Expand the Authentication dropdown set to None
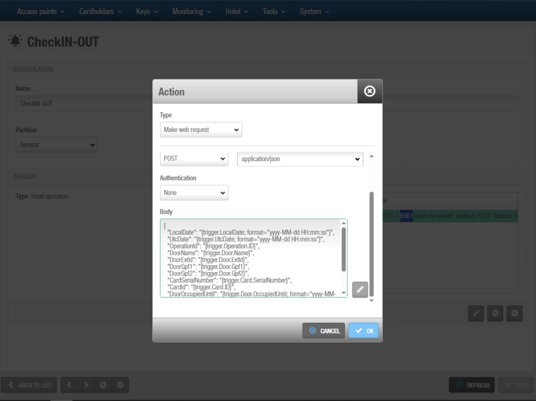This screenshot has height=401, width=536. pos(194,193)
